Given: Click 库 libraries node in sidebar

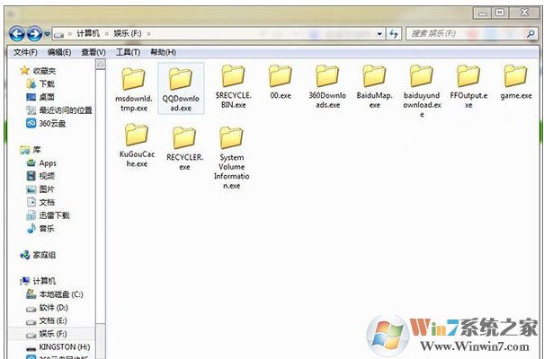Looking at the screenshot, I should tap(31, 150).
